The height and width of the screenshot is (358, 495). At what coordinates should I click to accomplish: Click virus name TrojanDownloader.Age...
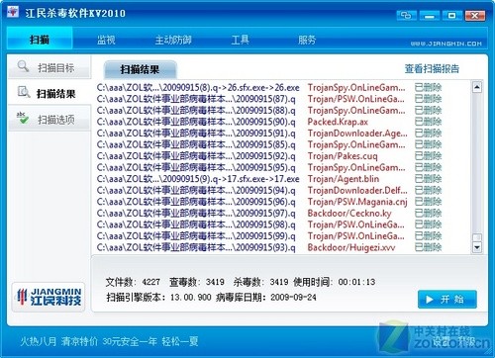tap(357, 134)
